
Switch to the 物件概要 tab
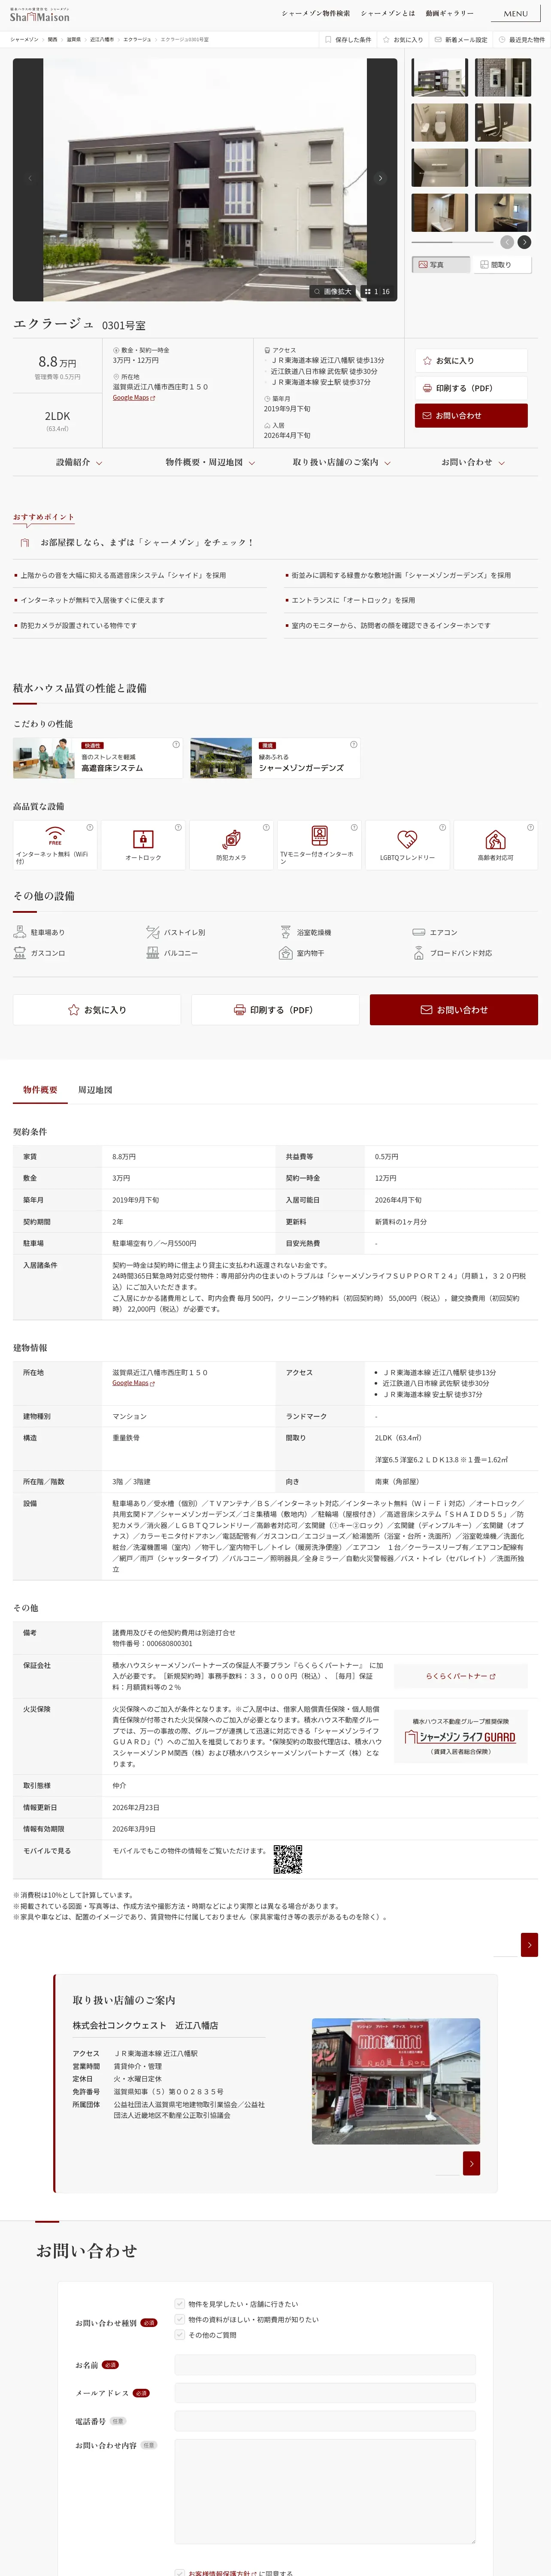coord(40,1090)
